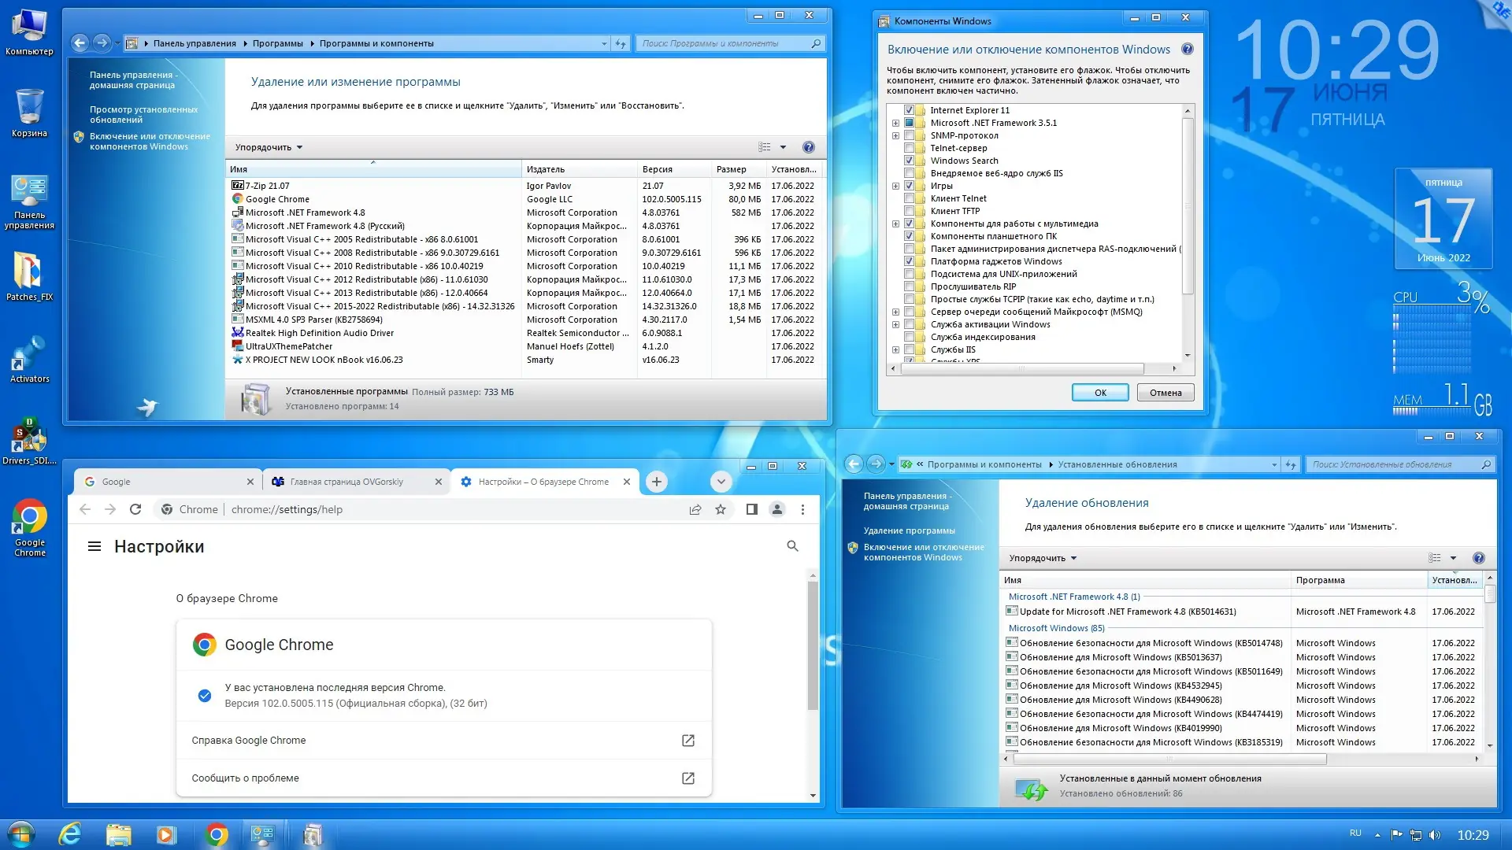The width and height of the screenshot is (1512, 850).
Task: Click search field in Programs window
Action: tap(721, 43)
